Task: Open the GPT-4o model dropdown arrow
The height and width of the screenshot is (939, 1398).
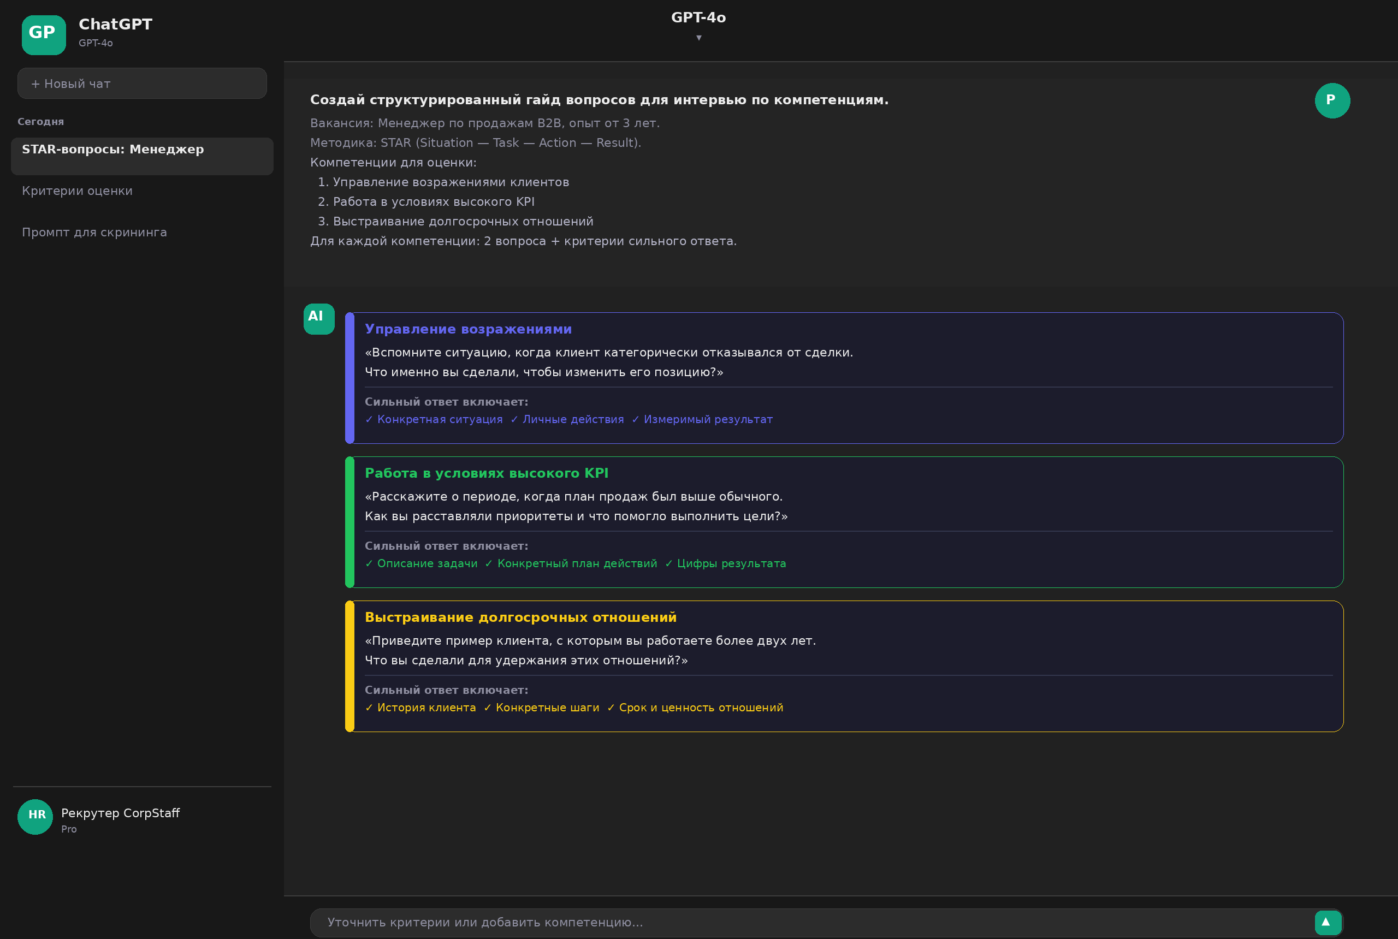Action: point(698,38)
